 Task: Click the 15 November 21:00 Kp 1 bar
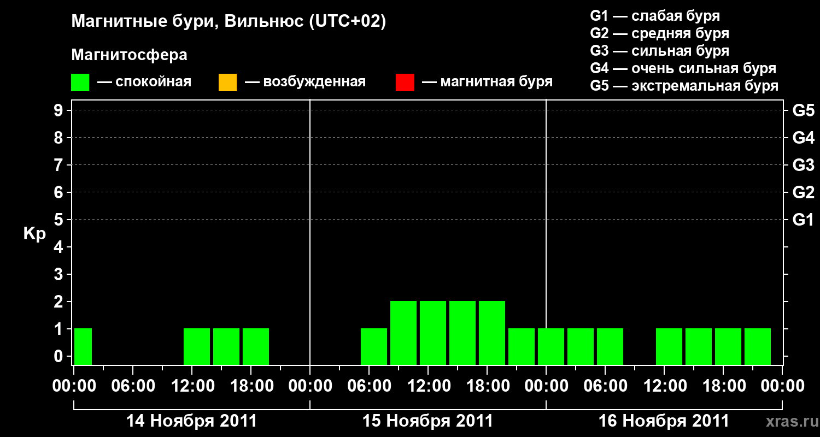coord(522,346)
